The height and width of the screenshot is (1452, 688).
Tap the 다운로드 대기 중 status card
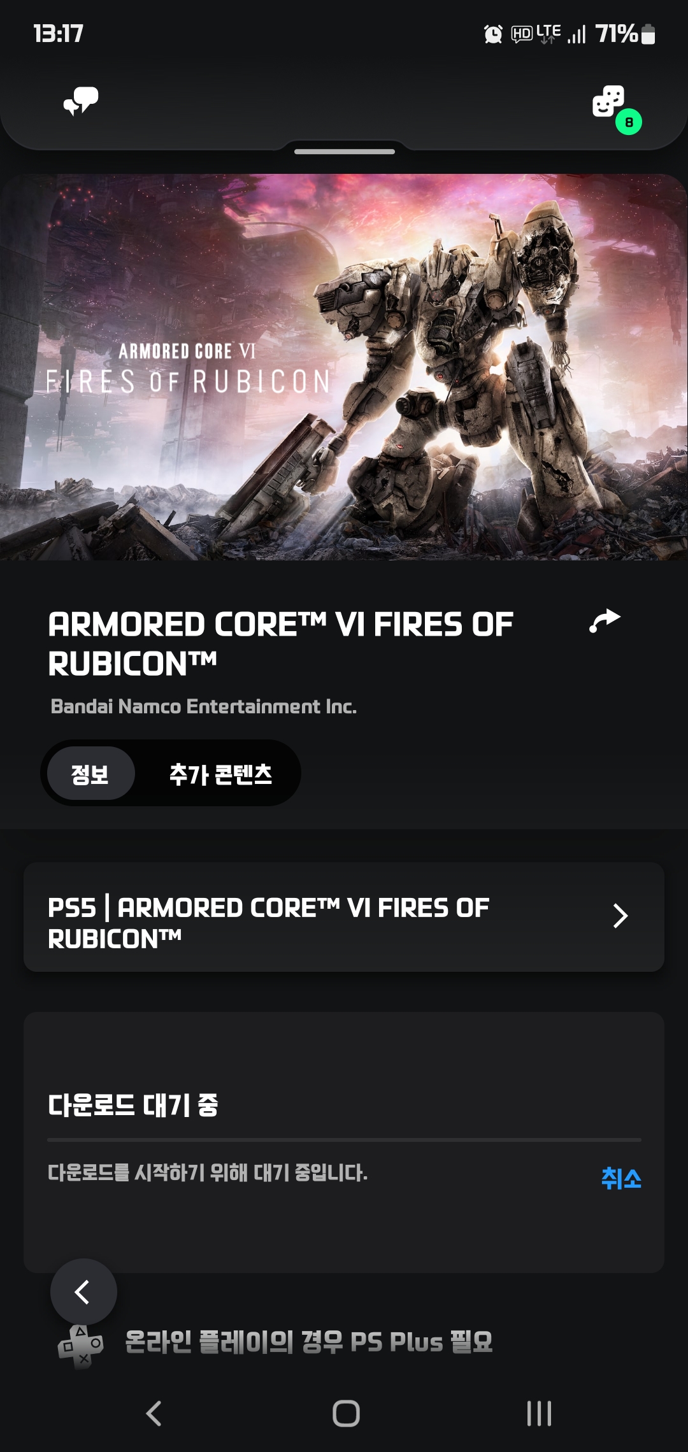[x=344, y=1142]
